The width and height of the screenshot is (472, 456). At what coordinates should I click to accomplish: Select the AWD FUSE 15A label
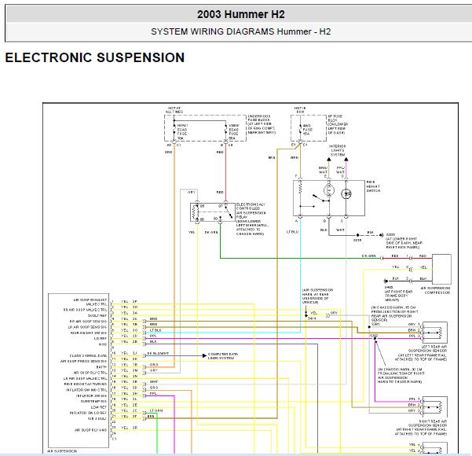(x=307, y=130)
